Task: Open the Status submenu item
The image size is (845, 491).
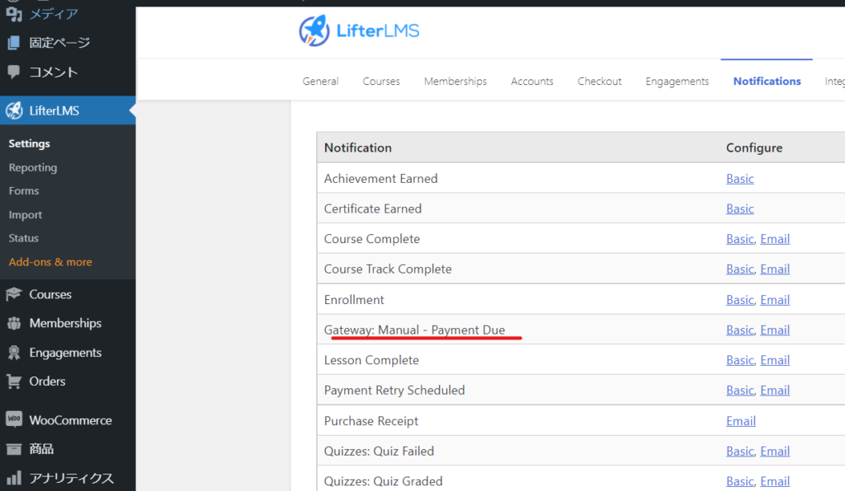Action: [24, 238]
